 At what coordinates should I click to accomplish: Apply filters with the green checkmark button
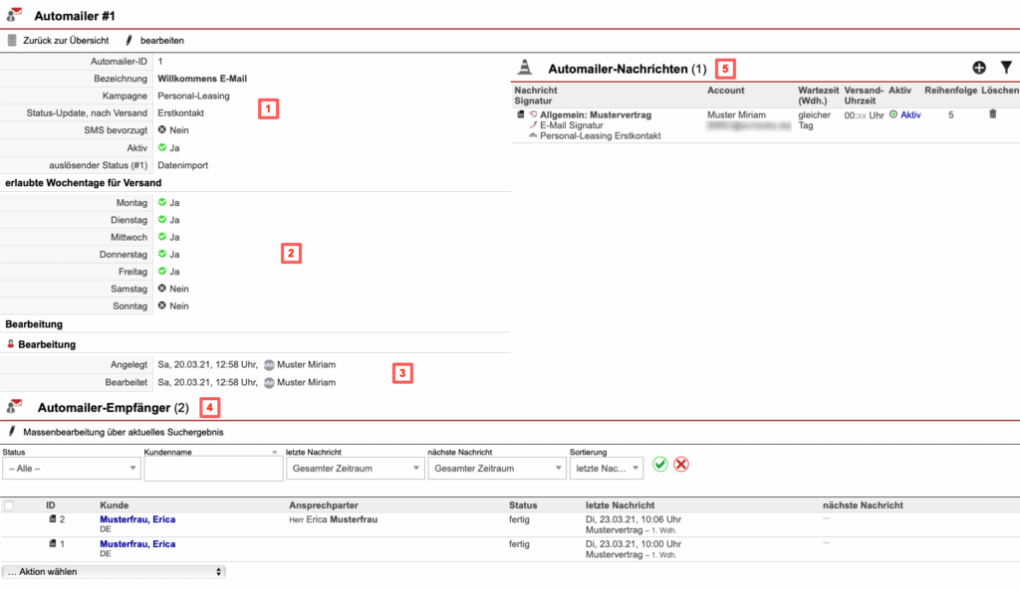pyautogui.click(x=662, y=463)
